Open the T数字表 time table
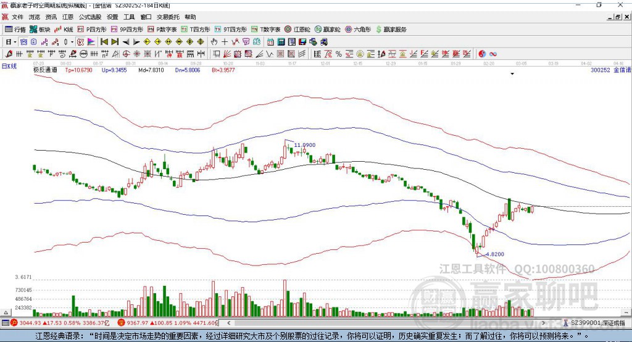The image size is (632, 342). pos(265,30)
